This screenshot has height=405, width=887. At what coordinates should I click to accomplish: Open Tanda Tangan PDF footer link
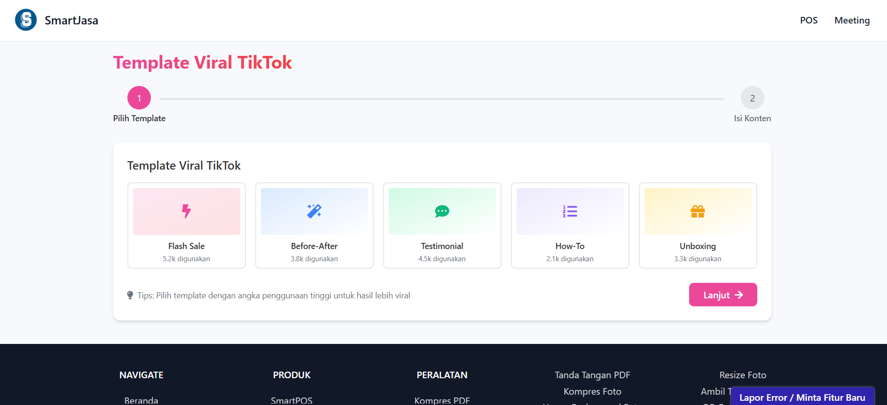(x=592, y=375)
